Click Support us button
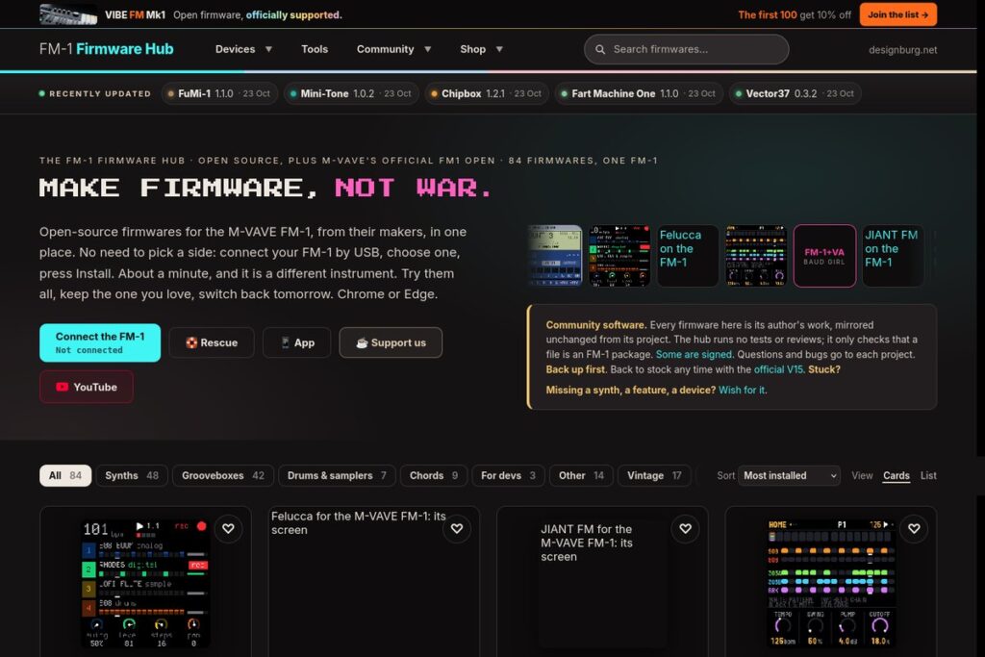This screenshot has height=657, width=985. [391, 342]
